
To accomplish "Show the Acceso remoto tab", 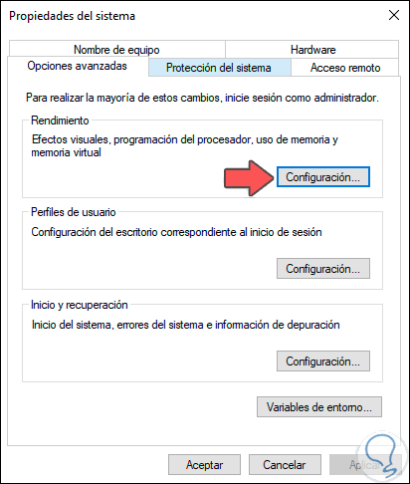I will click(345, 68).
